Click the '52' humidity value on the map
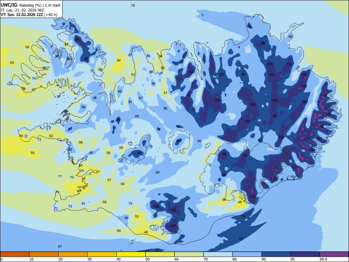 pos(51,136)
